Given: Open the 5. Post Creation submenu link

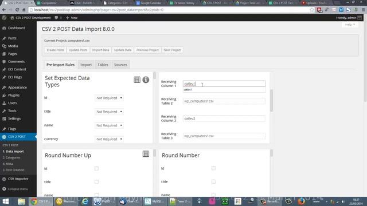Looking at the screenshot, I should [x=13, y=170].
